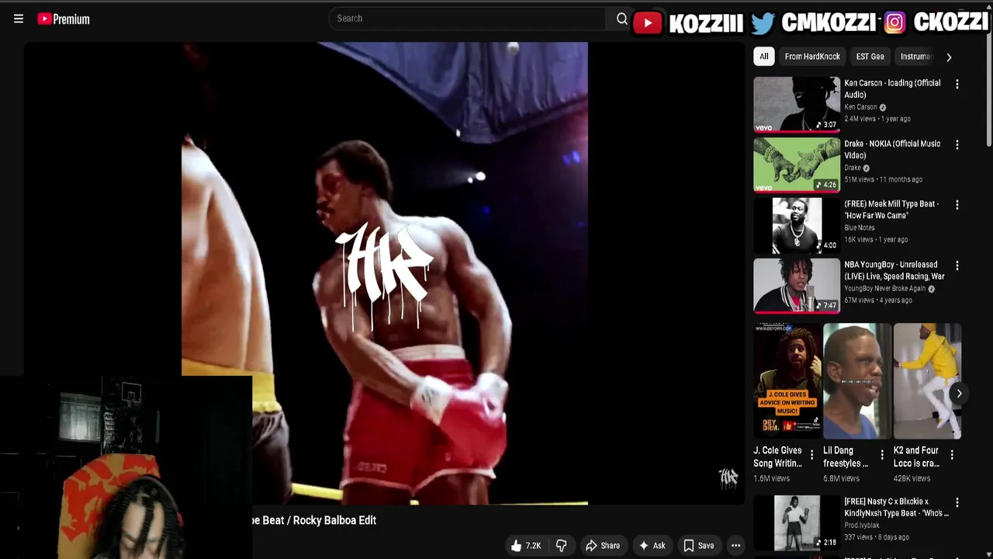Visit YoungBoy Never Broke Again channel
The width and height of the screenshot is (993, 559).
(x=884, y=289)
